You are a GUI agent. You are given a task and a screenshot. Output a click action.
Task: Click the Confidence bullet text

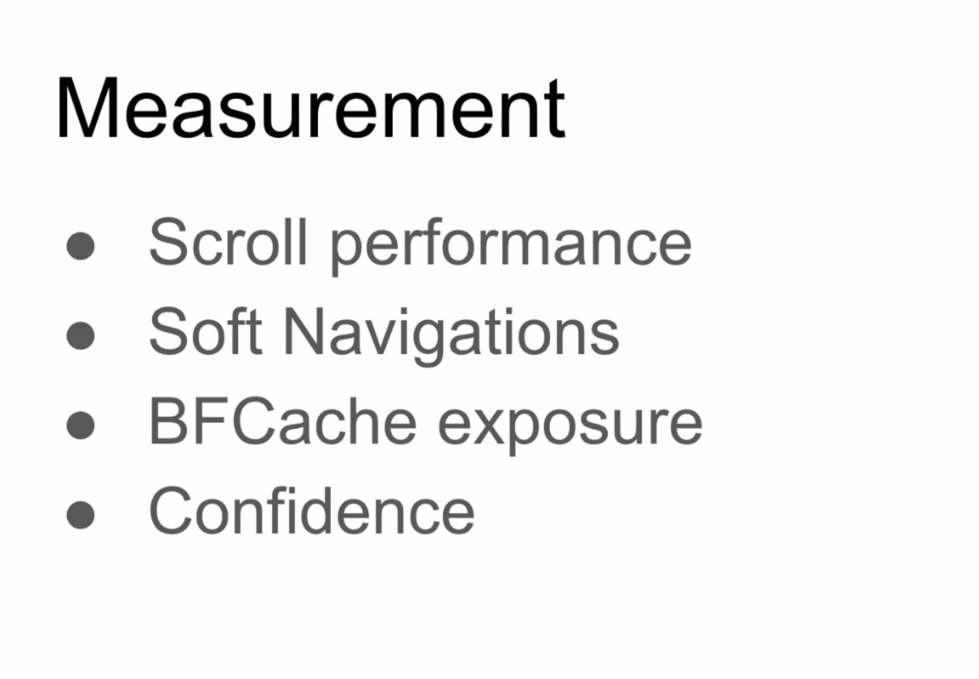pyautogui.click(x=311, y=511)
